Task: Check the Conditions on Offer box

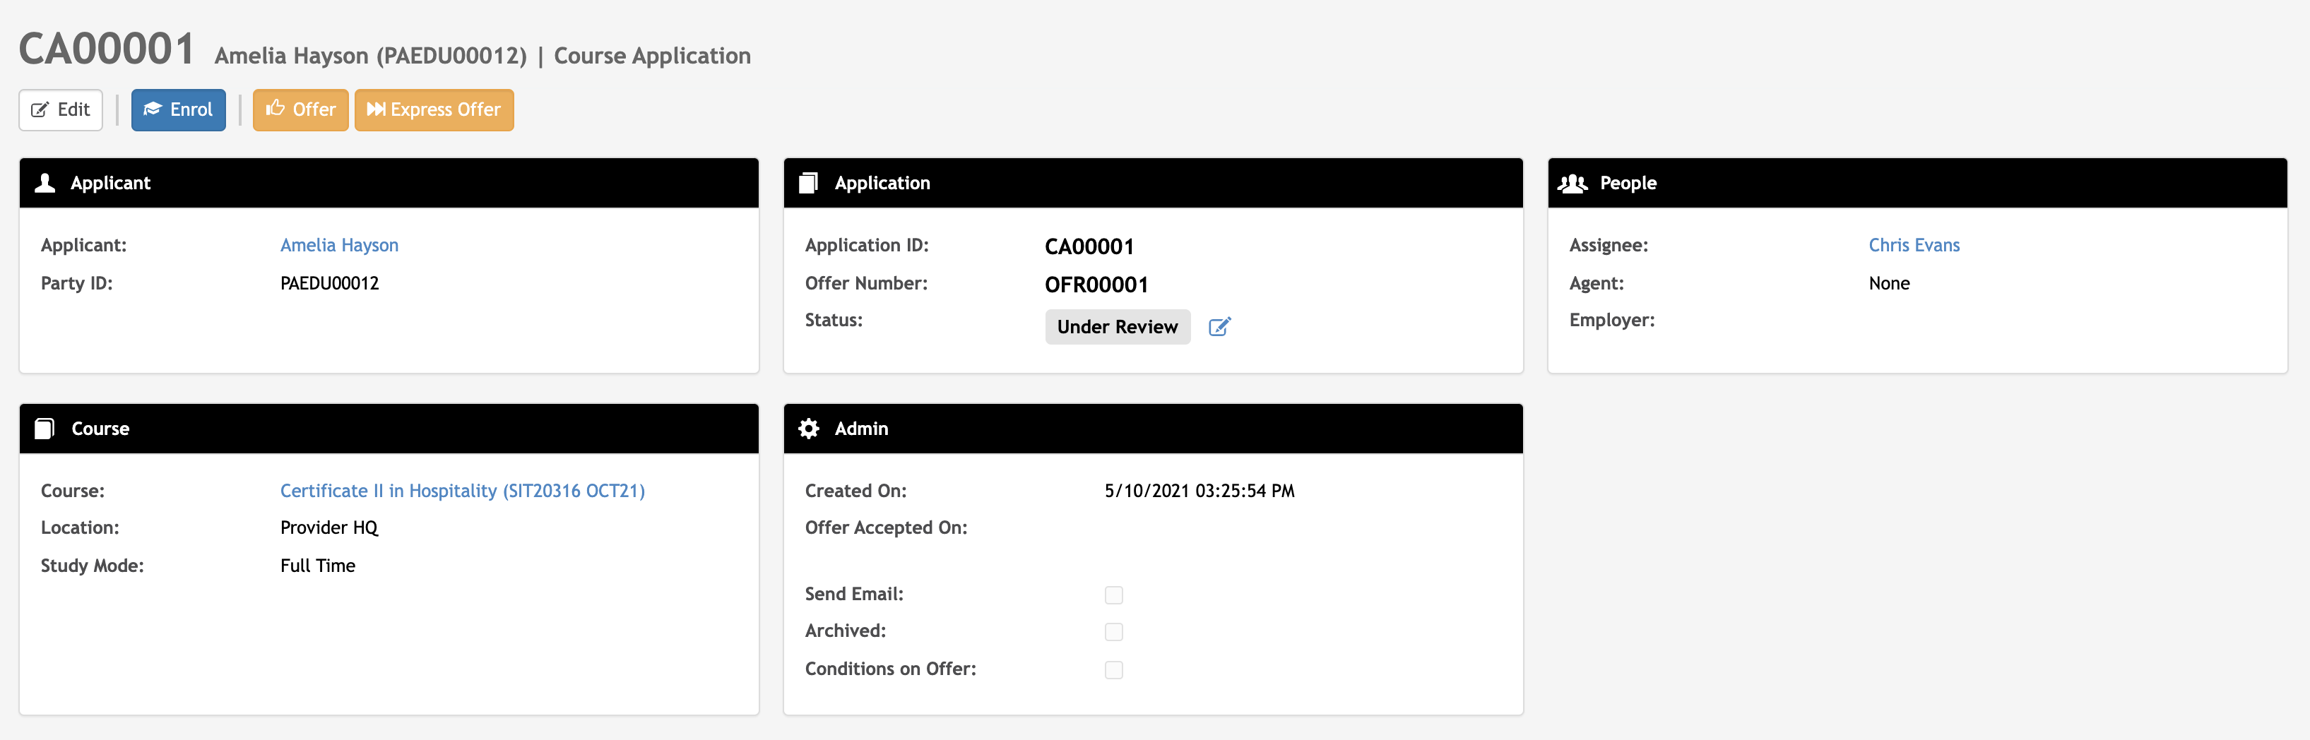Action: pos(1114,670)
